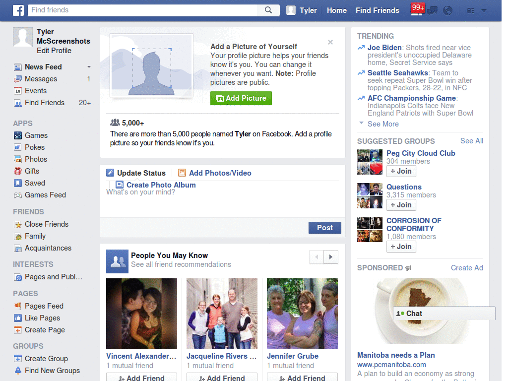
Task: Click the Messages icon in left sidebar
Action: [x=18, y=79]
